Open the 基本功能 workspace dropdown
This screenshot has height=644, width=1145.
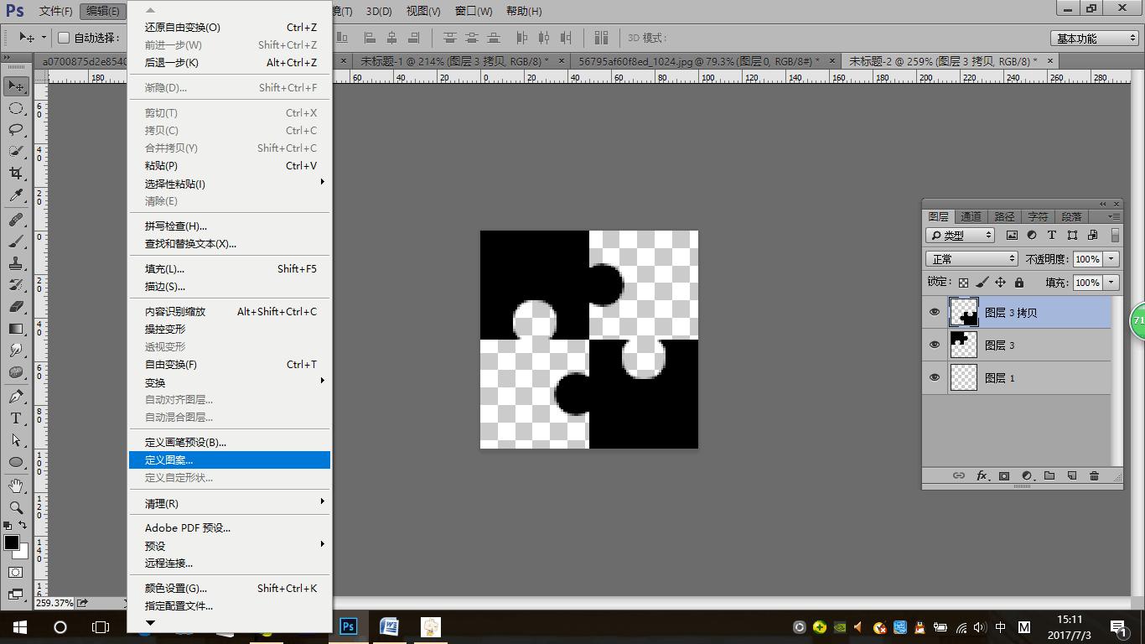click(x=1095, y=39)
